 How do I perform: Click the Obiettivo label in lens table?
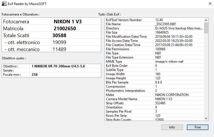(x=11, y=66)
